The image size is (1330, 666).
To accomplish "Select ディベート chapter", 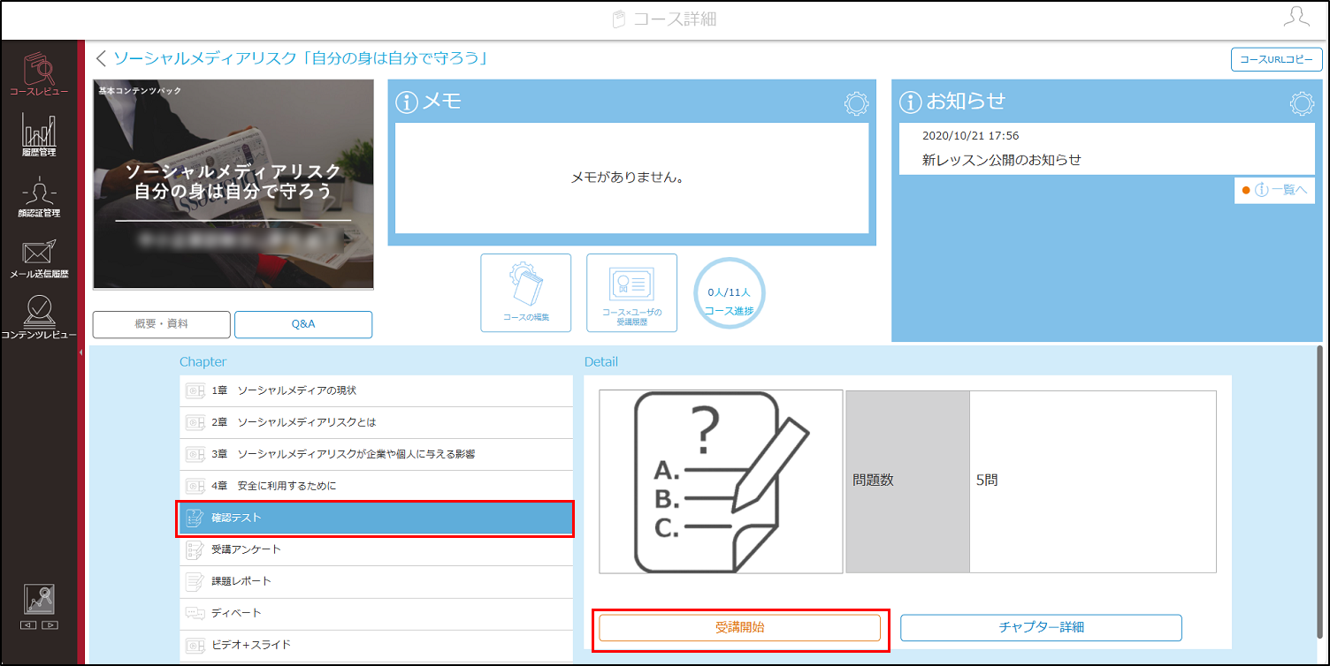I will (x=376, y=613).
